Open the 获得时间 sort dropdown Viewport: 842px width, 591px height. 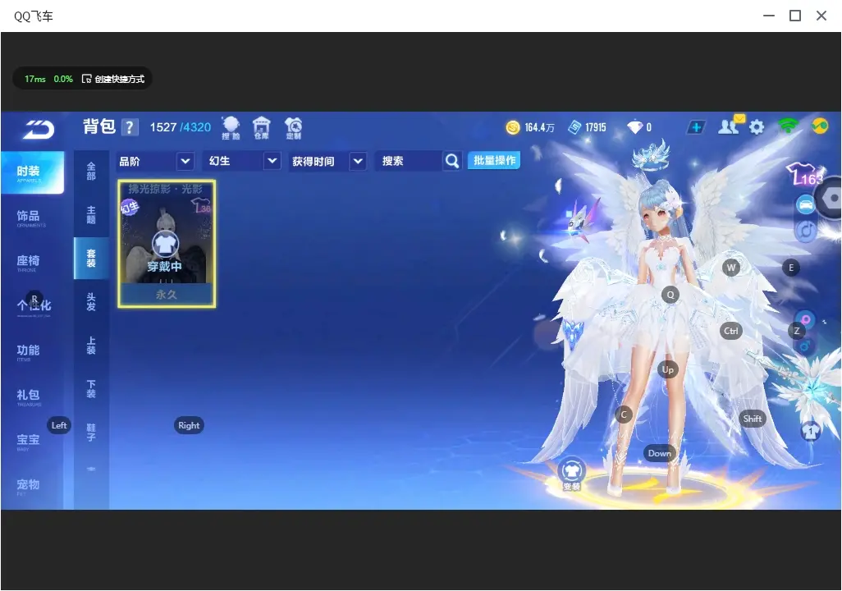click(x=327, y=161)
